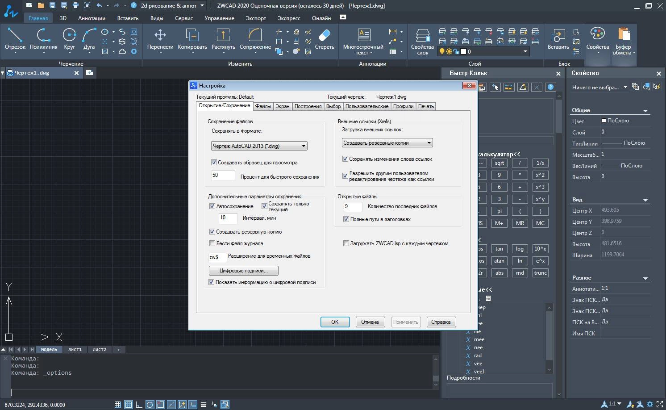Enable Загружать ZWCAD.lsp с каждым чертежом
This screenshot has height=410, width=666.
[x=346, y=243]
